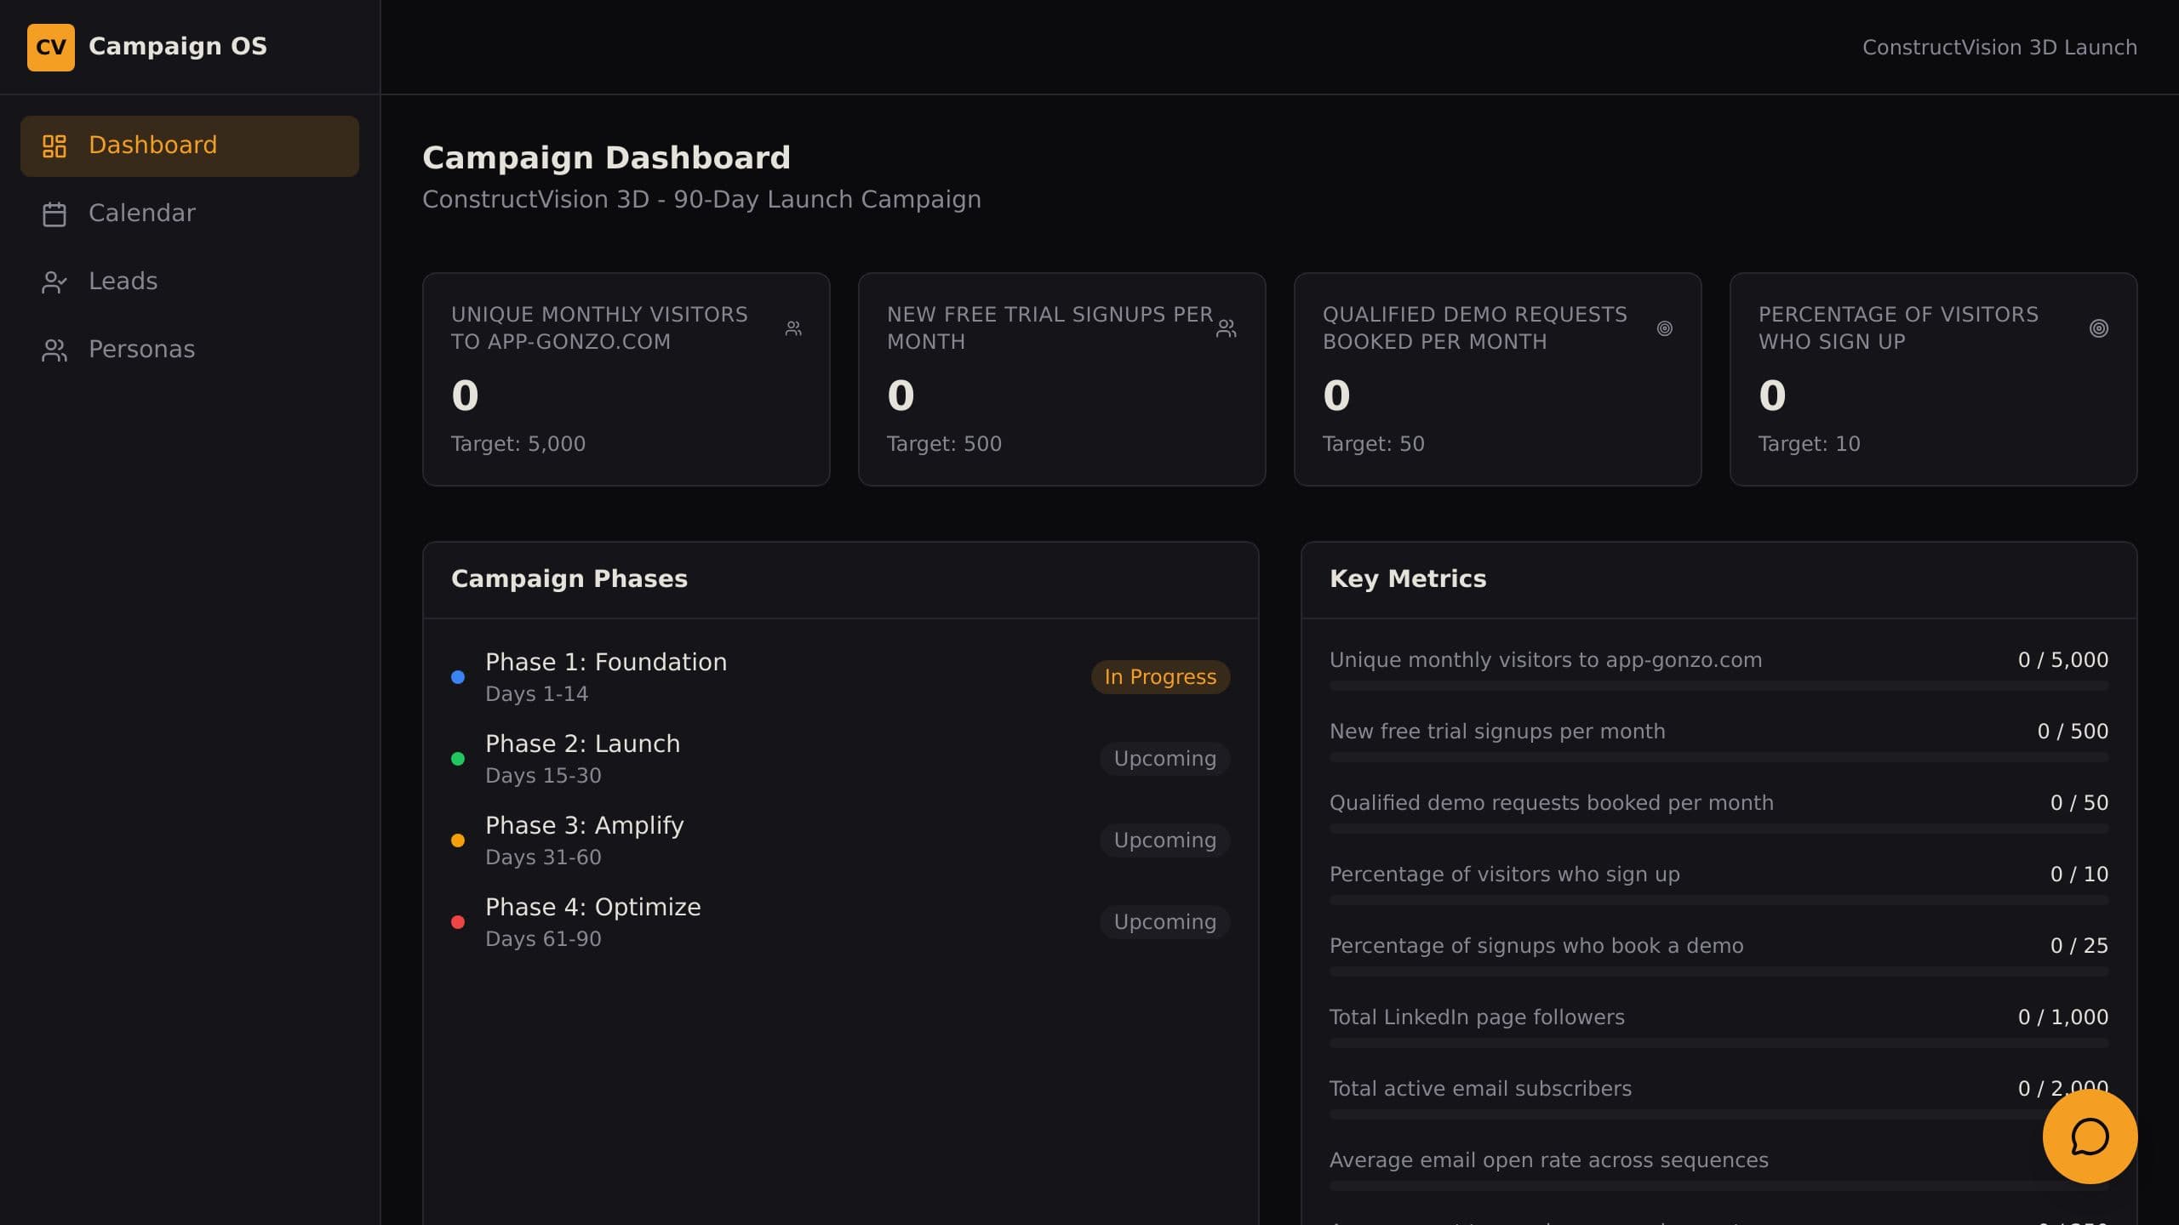Click the Dashboard grid icon in sidebar
Image resolution: width=2179 pixels, height=1225 pixels.
point(54,145)
